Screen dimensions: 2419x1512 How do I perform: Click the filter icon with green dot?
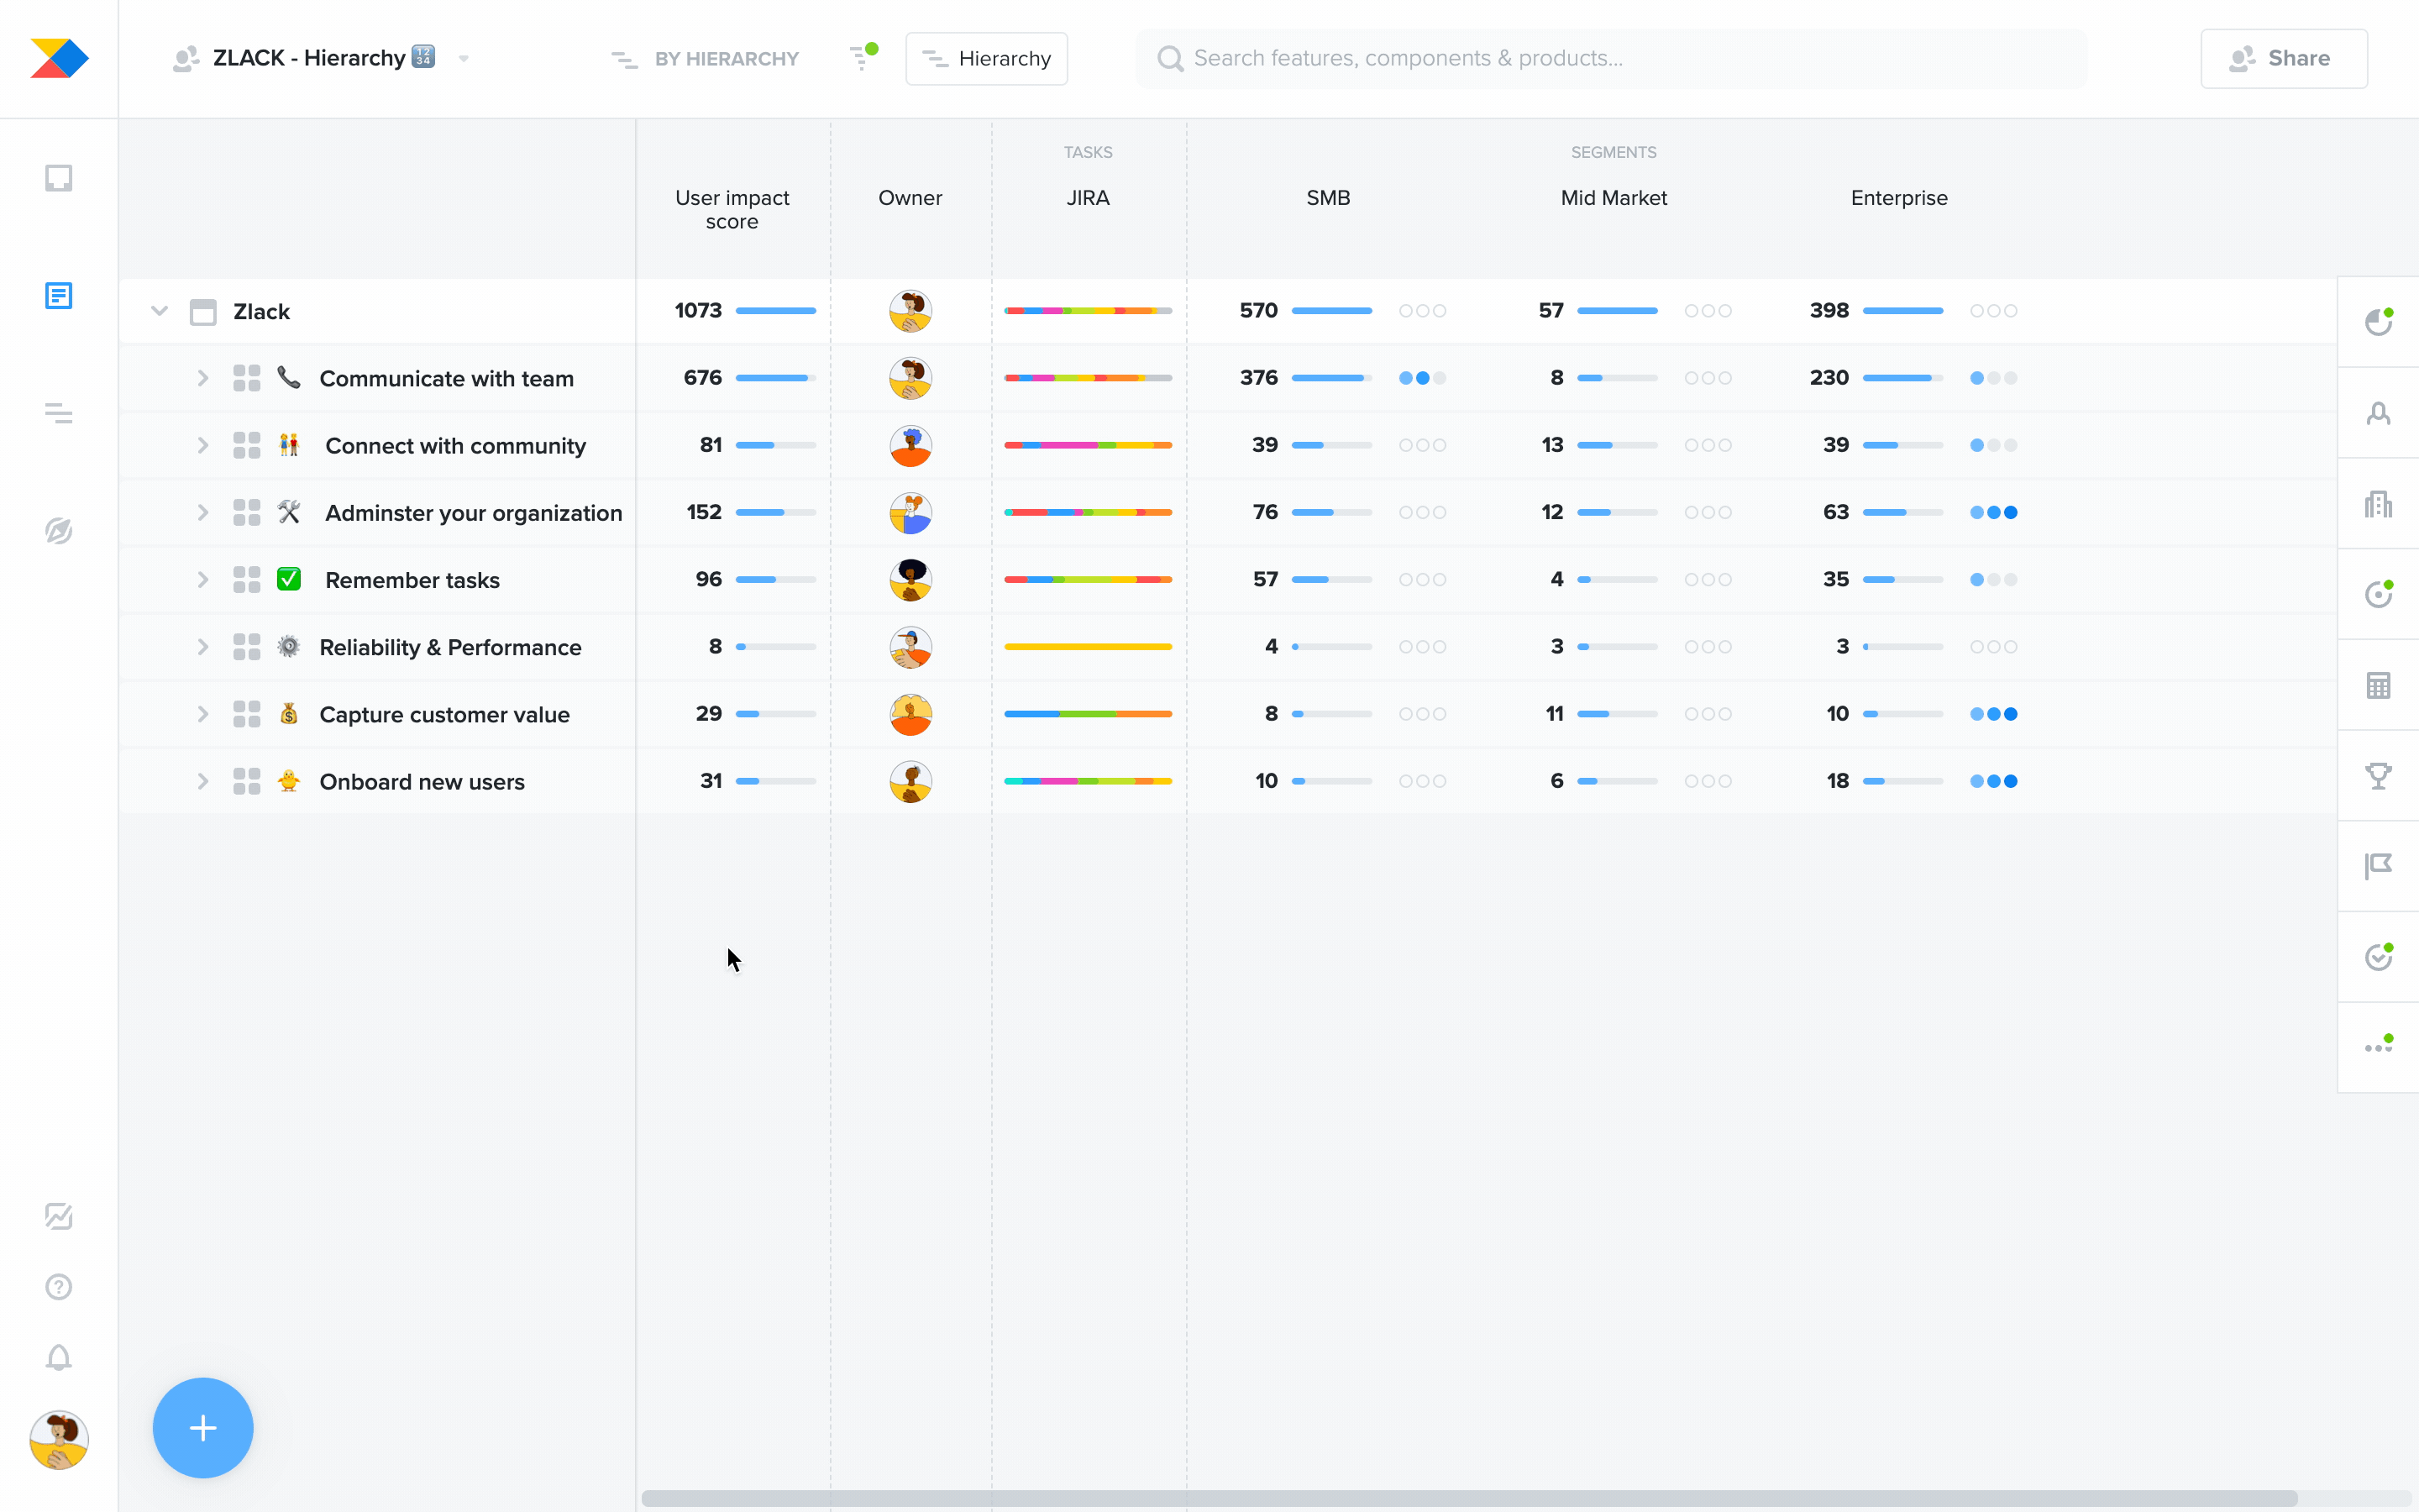[862, 57]
